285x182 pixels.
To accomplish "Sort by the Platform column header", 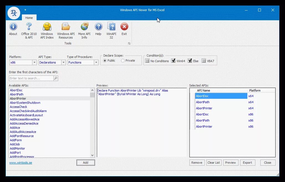I will coord(261,90).
